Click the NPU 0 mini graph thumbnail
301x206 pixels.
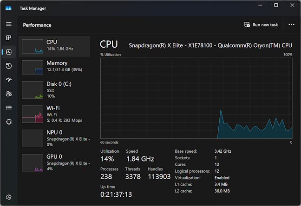(x=33, y=138)
